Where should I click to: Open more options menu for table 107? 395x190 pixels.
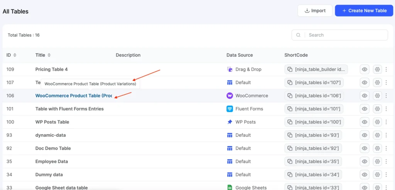[386, 82]
